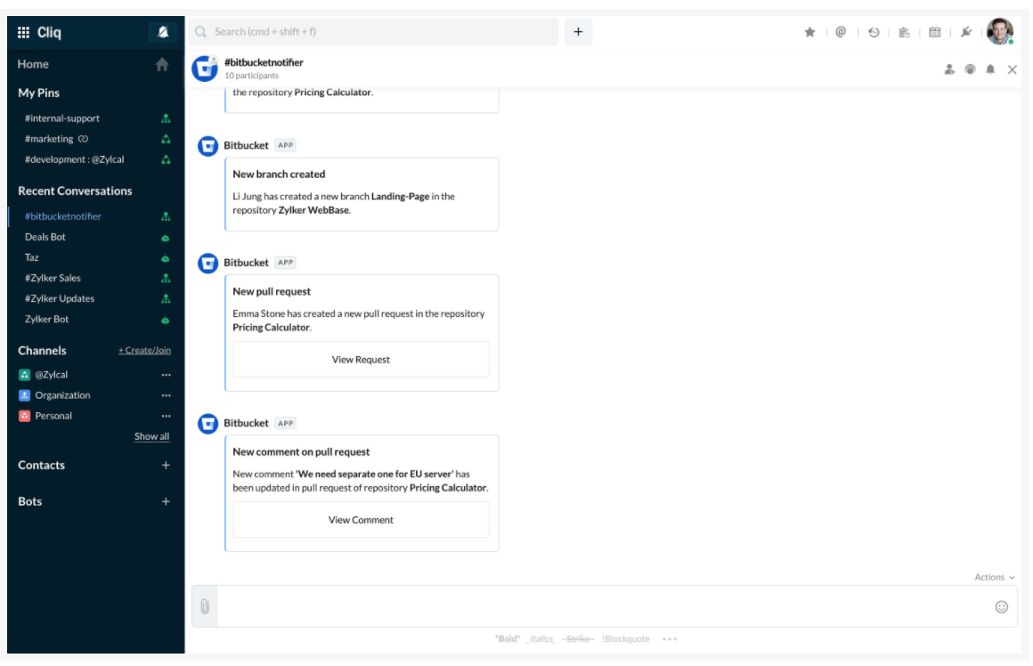
Task: Click the Home house icon
Action: tap(162, 65)
